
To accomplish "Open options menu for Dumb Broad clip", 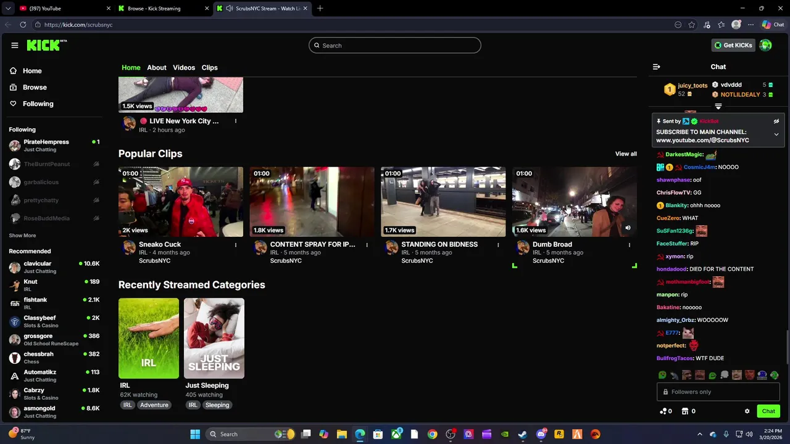I will pyautogui.click(x=629, y=245).
